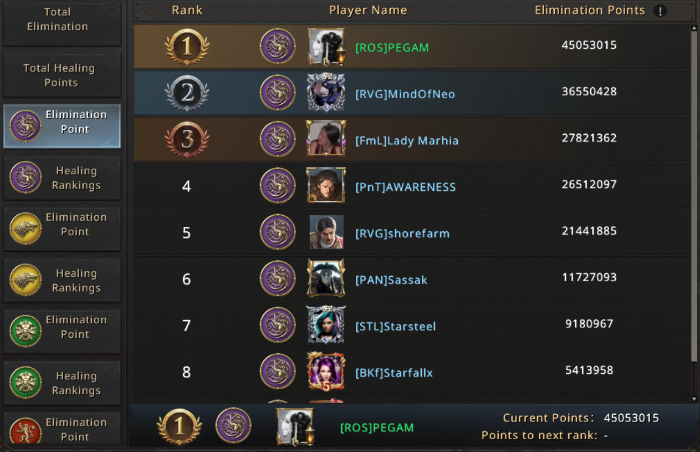Screen dimensions: 700x452
Task: Click the leaderboard scrollbar down arrow
Action: tap(694, 399)
